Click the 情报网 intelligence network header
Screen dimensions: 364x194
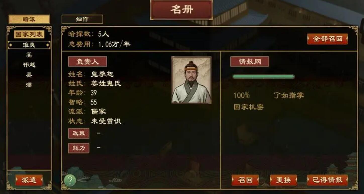point(250,62)
